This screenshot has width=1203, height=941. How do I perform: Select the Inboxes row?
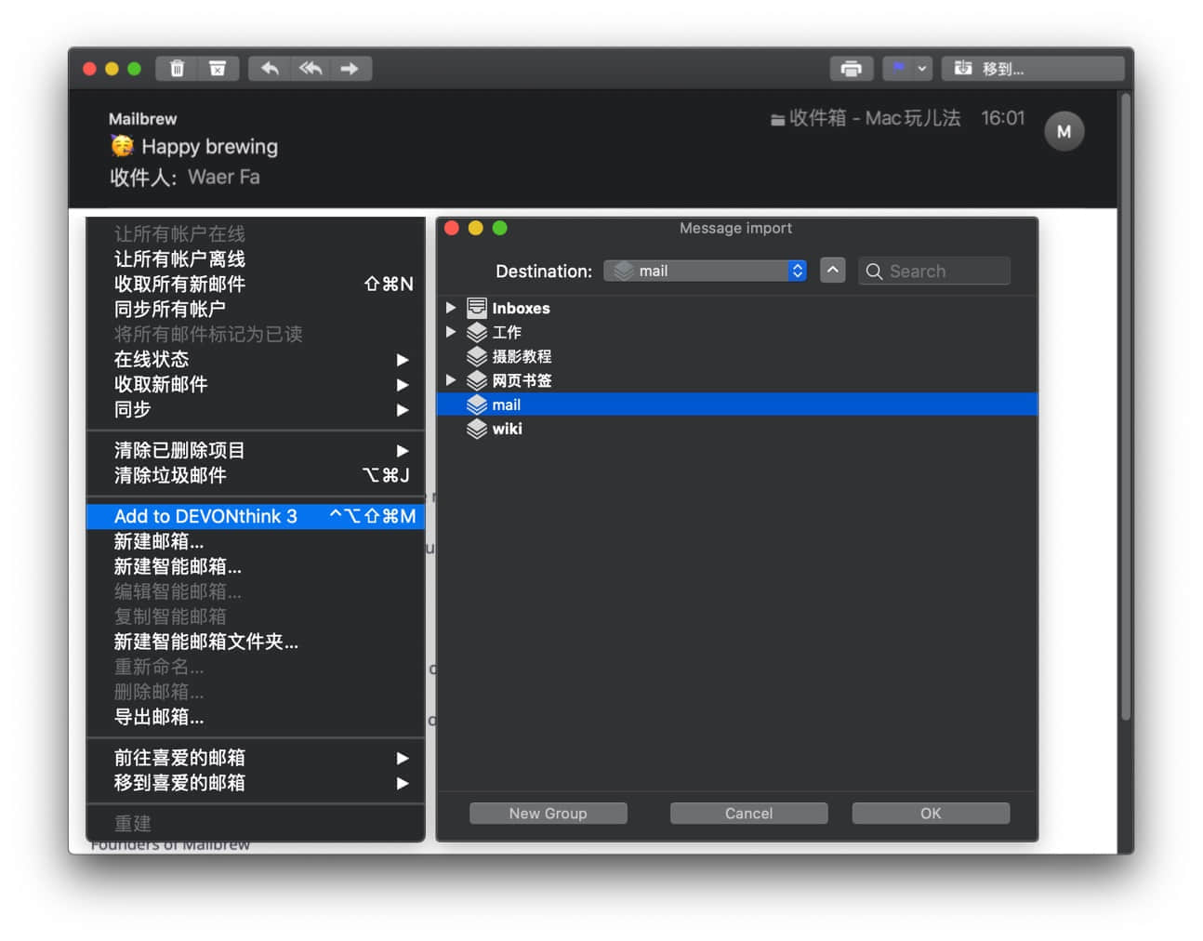736,308
